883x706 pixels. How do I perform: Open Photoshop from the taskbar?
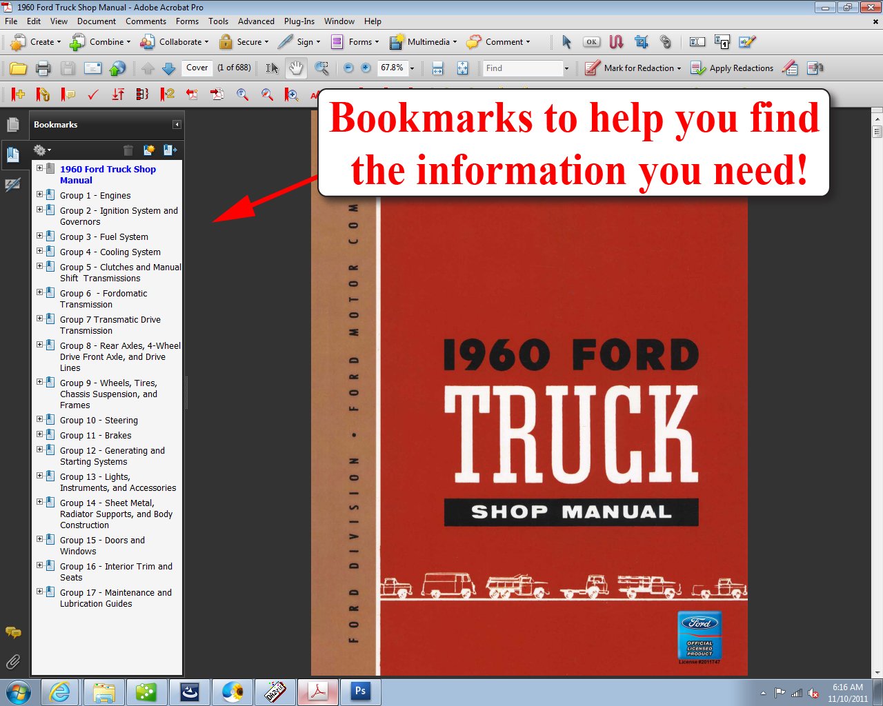[360, 692]
